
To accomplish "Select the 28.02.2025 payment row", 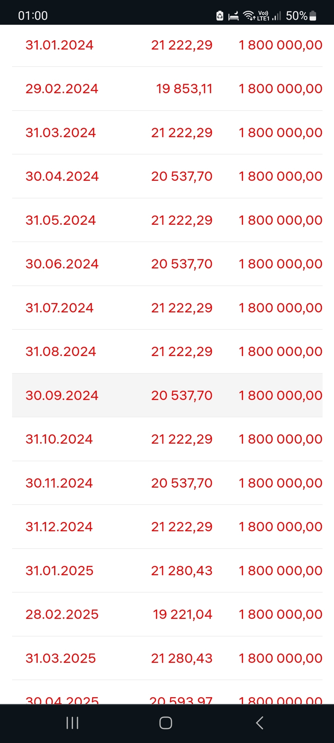I will (167, 615).
